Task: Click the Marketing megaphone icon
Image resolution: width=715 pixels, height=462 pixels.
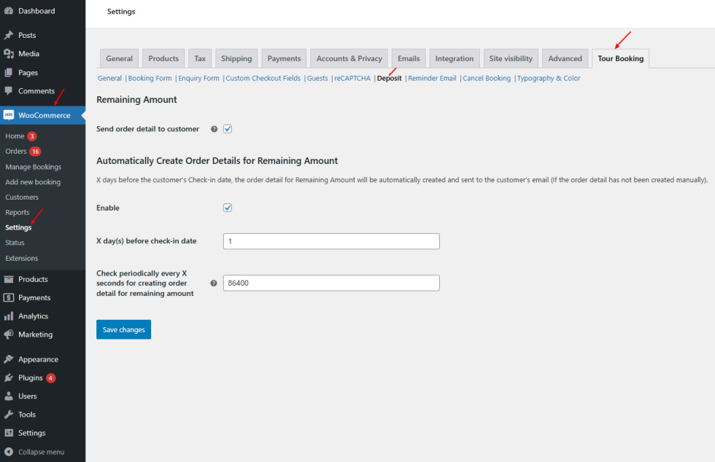Action: [x=9, y=334]
